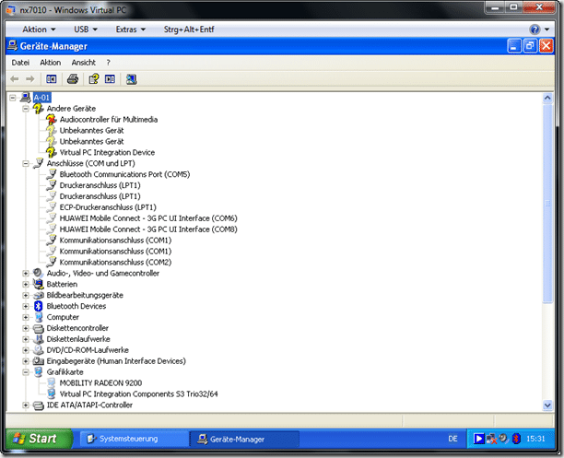The height and width of the screenshot is (458, 564).
Task: Select ECP-Druckeranschluss (LPT1)
Action: point(108,207)
